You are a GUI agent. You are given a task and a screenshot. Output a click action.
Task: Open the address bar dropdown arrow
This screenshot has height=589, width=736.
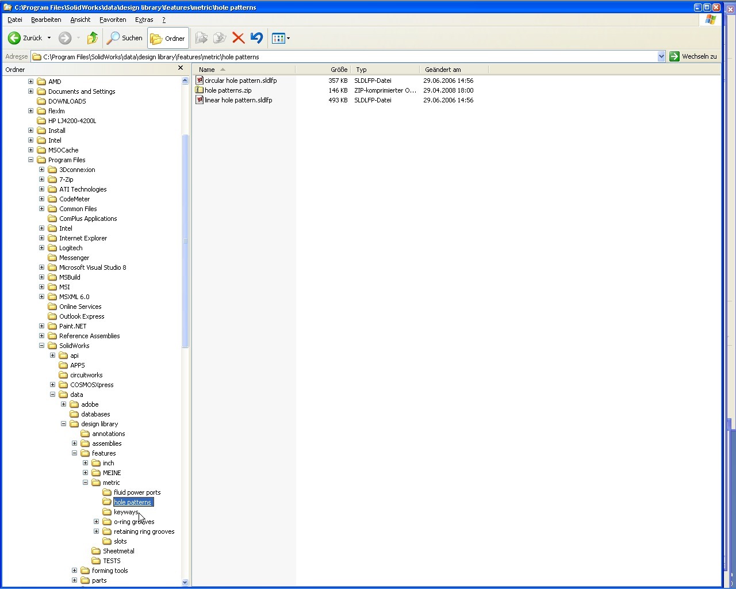coord(661,56)
